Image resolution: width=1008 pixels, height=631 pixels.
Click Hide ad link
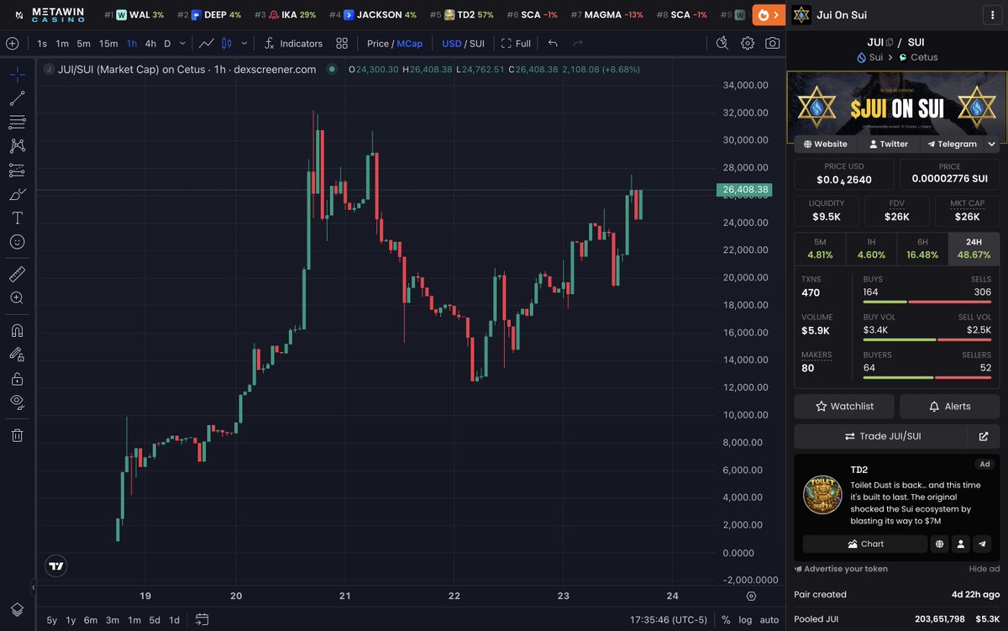pyautogui.click(x=984, y=569)
